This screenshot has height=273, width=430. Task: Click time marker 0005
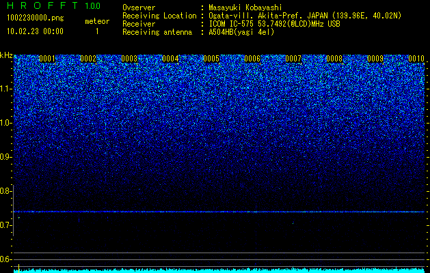pyautogui.click(x=211, y=59)
